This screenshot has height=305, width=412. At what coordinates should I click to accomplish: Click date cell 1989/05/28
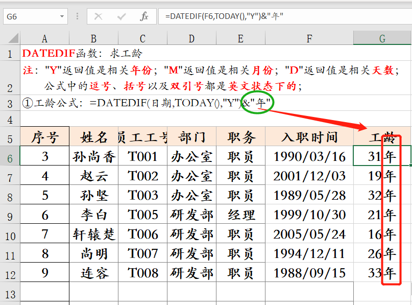309,195
